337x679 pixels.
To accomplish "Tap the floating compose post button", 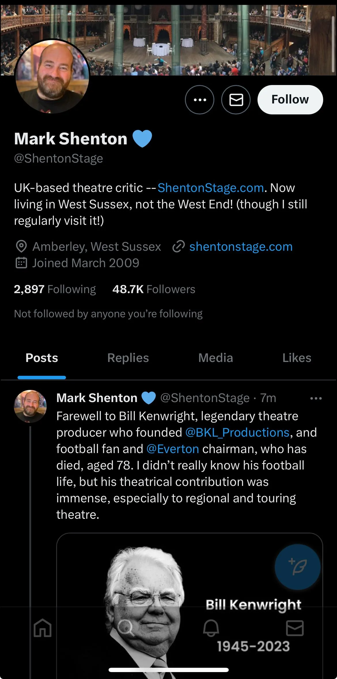I will [298, 567].
